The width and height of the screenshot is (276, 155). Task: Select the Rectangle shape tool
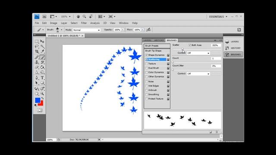[42, 83]
